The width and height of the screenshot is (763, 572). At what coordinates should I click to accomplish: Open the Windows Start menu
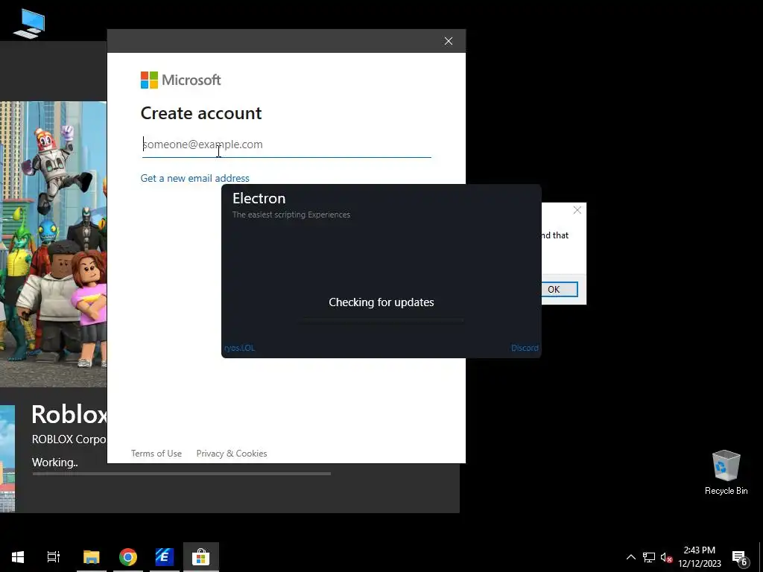(18, 557)
